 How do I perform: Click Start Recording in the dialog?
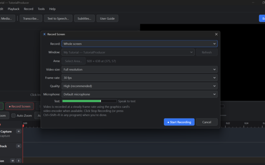pos(179,122)
